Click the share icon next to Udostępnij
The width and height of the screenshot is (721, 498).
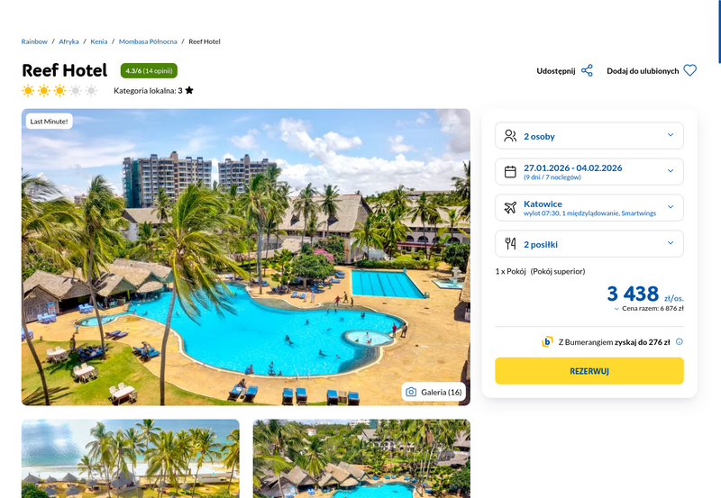pos(587,71)
